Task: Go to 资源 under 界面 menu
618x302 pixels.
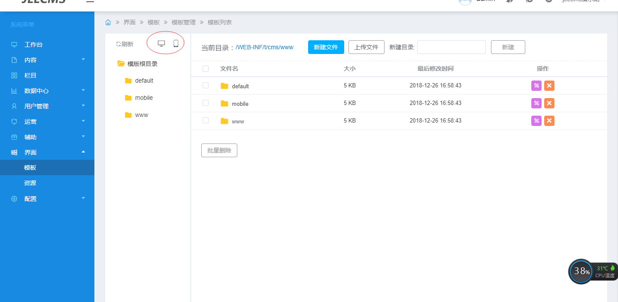Action: pyautogui.click(x=30, y=183)
